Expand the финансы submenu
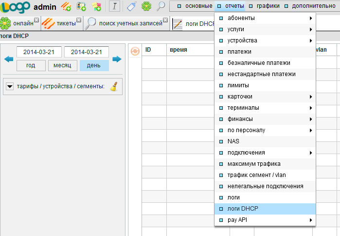Image resolution: width=340 pixels, height=236 pixels. [x=265, y=119]
